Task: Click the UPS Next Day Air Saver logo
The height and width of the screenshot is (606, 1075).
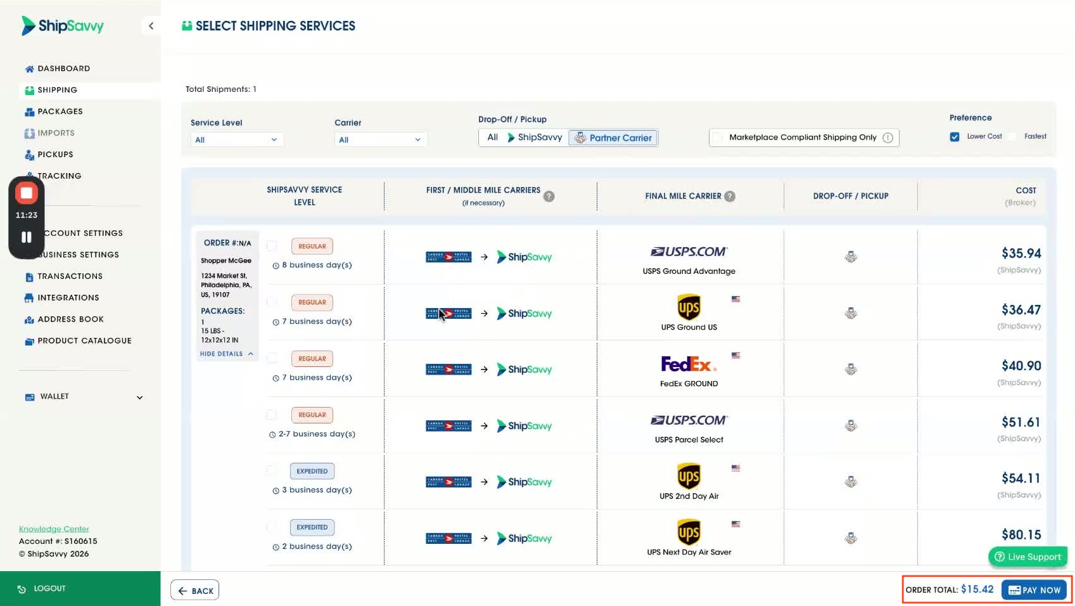Action: pyautogui.click(x=689, y=532)
